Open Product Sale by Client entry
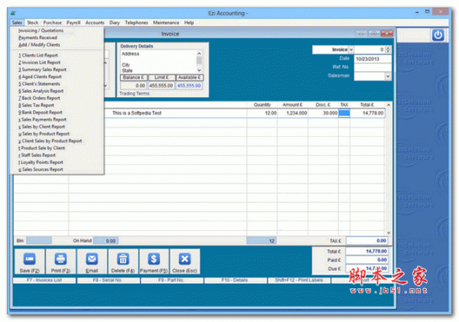The height and width of the screenshot is (322, 459). [41, 148]
